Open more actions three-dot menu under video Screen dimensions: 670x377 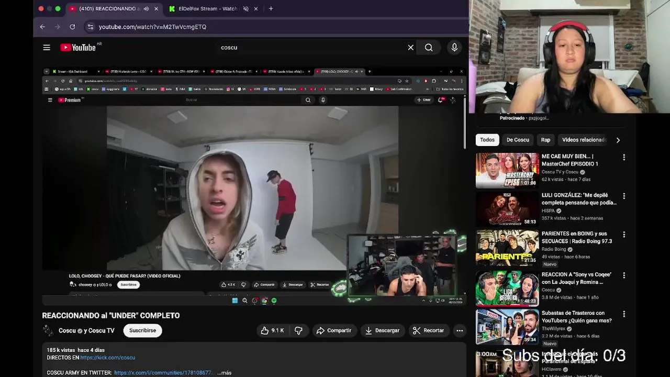[x=460, y=330]
